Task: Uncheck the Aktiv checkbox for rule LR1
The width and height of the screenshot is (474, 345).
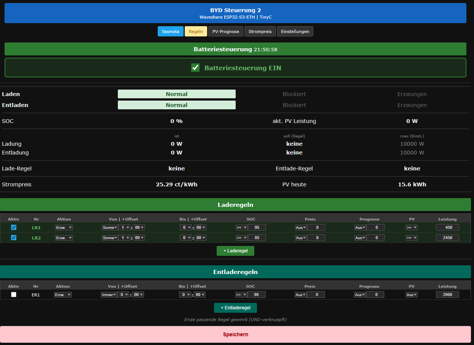Action: coord(14,227)
